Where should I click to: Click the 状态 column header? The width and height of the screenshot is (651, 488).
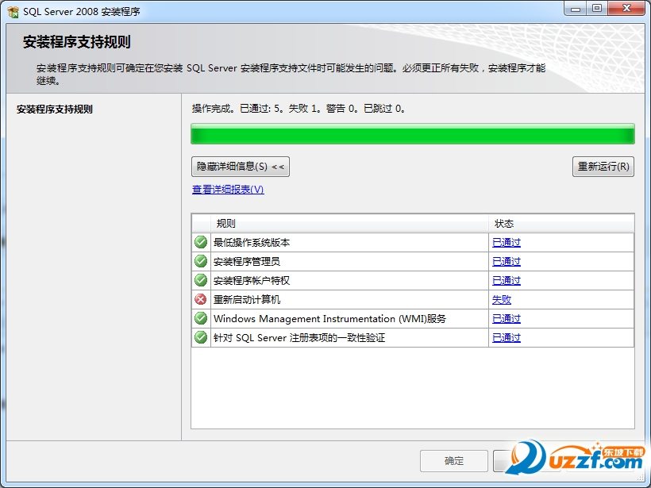click(x=561, y=224)
